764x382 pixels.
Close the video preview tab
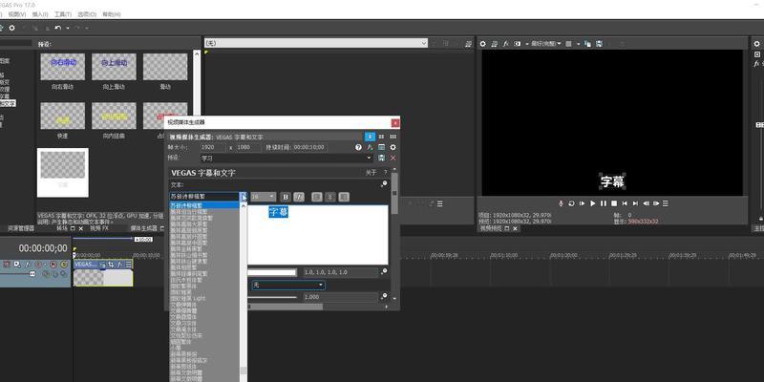point(515,228)
